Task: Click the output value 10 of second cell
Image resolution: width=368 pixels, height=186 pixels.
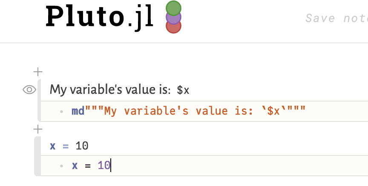Action: 82,146
